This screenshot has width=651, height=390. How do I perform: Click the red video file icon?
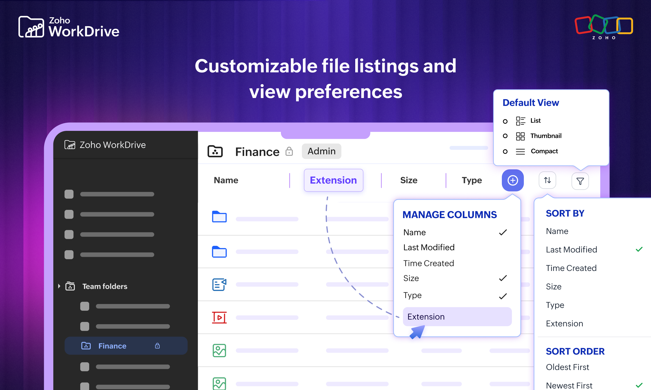(219, 317)
